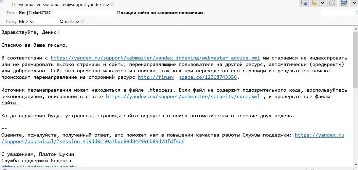
Task: Collapse the message header with the minus toggle
Action: click(x=2, y=1)
